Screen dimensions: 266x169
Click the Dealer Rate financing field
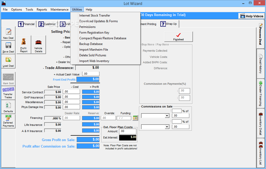[x=72, y=118]
